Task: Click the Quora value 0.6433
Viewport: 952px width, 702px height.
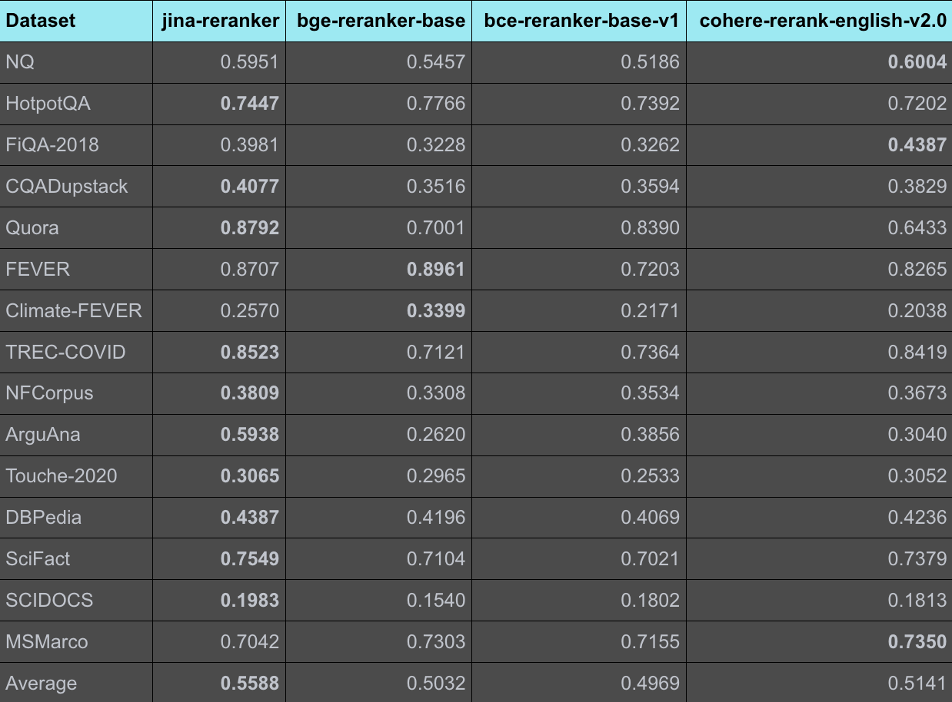Action: click(917, 228)
